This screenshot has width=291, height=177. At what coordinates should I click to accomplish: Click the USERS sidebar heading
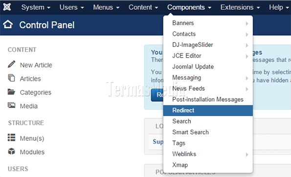pyautogui.click(x=18, y=169)
